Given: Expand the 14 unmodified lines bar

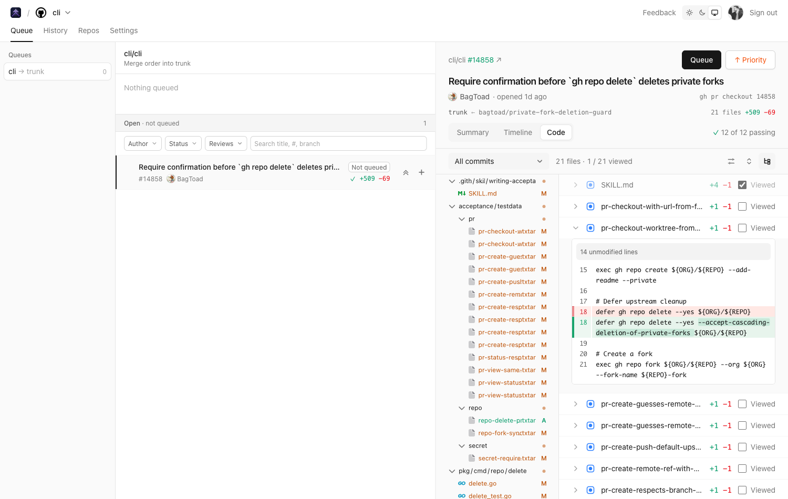Looking at the screenshot, I should [673, 252].
